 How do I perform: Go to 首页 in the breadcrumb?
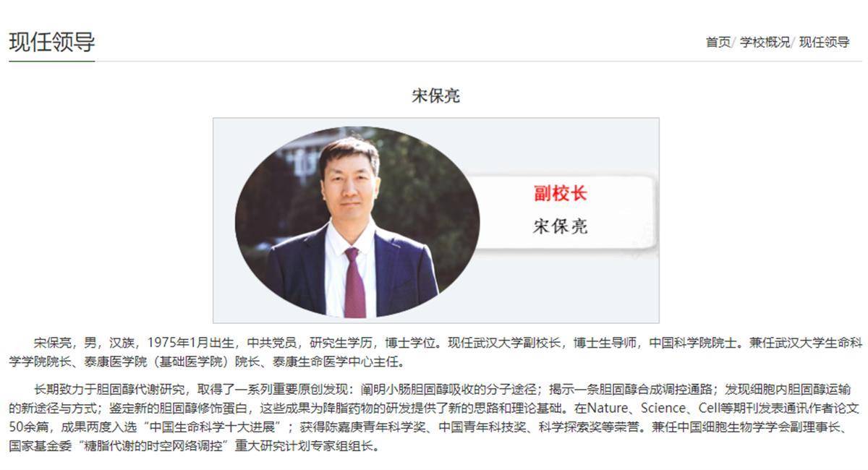coord(718,42)
